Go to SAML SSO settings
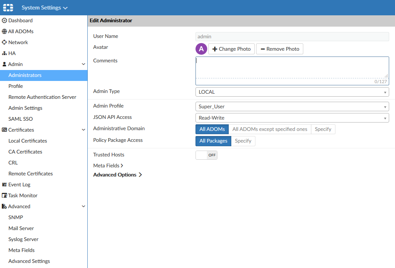 coord(20,119)
